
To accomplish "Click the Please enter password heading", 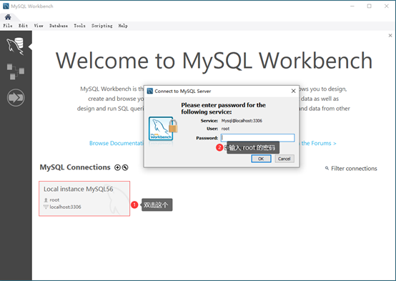I will point(223,109).
